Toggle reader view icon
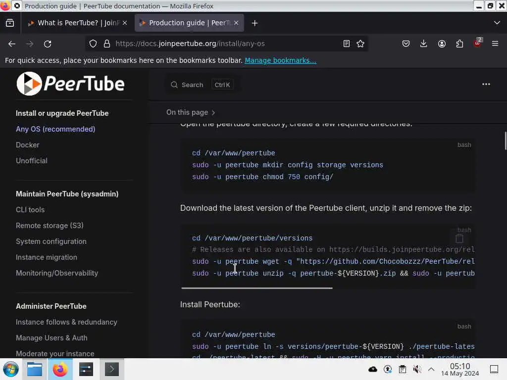 (346, 44)
